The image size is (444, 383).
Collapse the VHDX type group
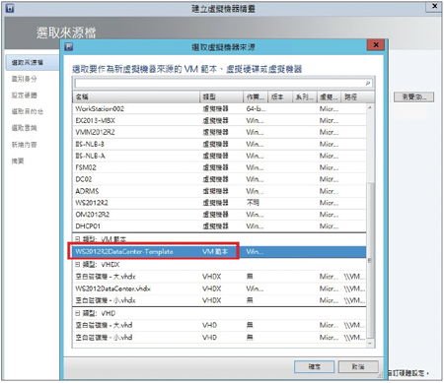tap(77, 264)
